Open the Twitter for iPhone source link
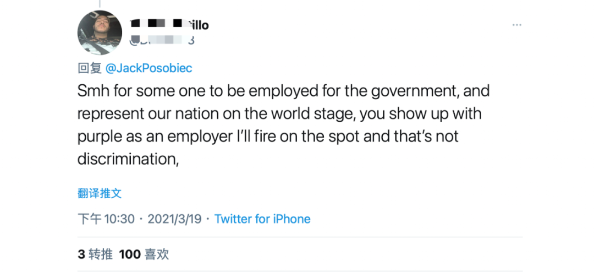 click(262, 219)
